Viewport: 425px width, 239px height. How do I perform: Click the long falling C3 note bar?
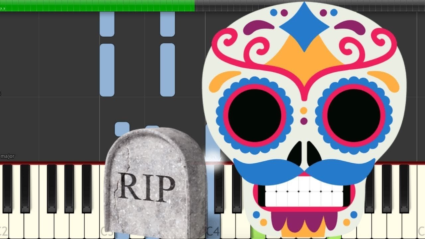107,70
